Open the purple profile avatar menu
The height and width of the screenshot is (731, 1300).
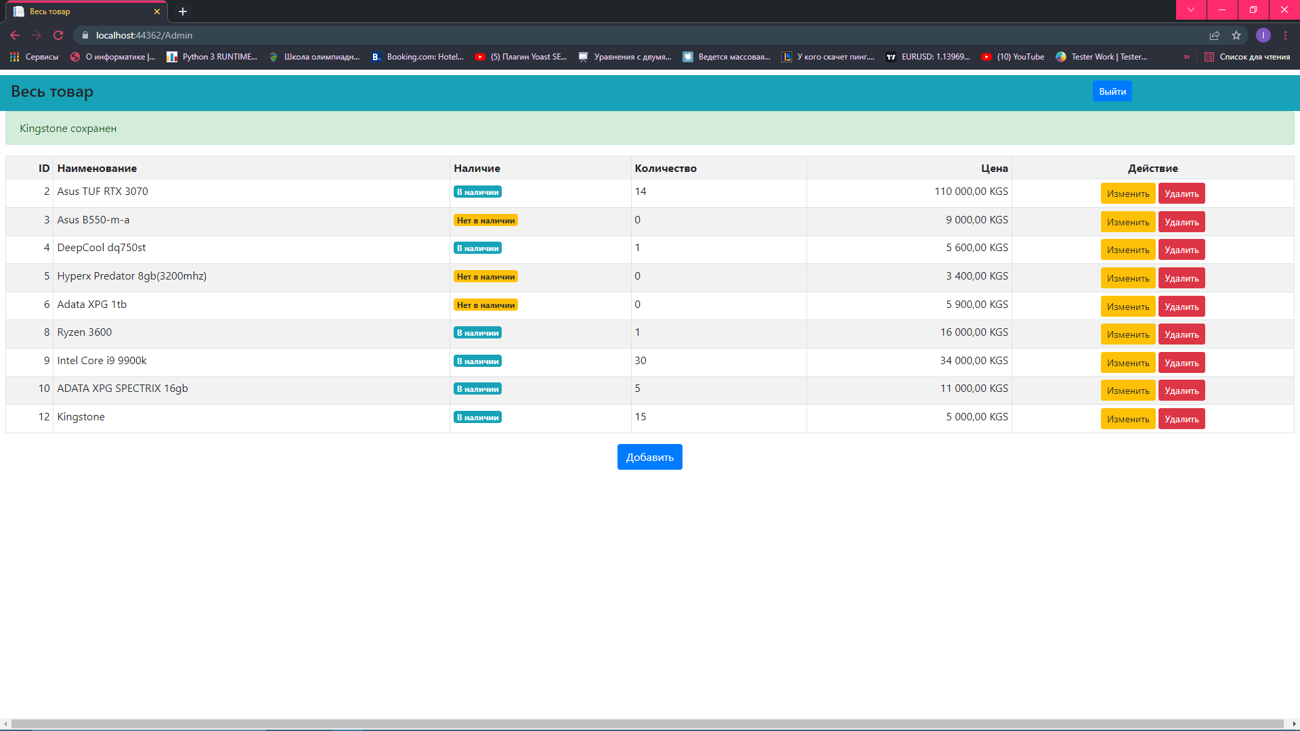click(x=1263, y=35)
